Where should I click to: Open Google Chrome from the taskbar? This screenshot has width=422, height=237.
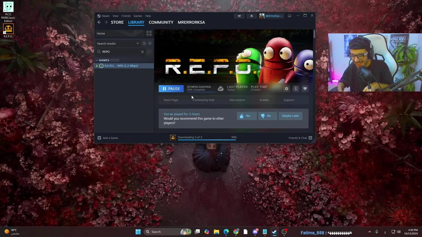pos(236,232)
